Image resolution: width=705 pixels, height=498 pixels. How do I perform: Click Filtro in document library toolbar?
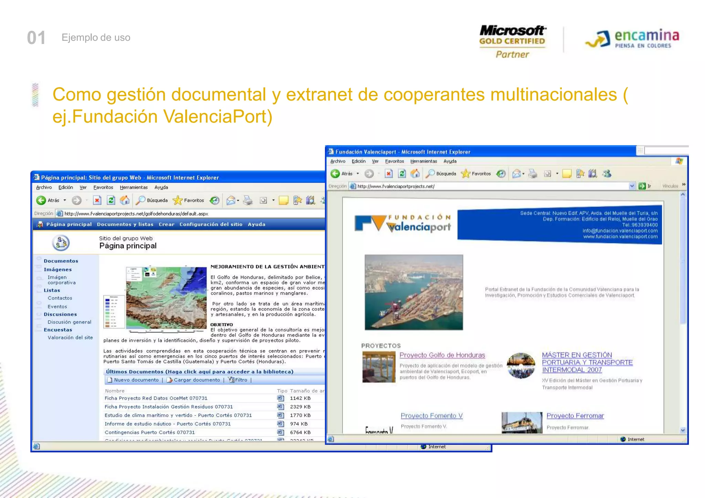point(238,380)
